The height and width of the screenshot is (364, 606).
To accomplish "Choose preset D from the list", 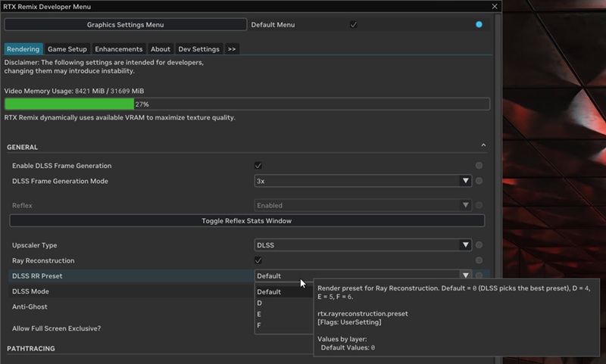I will pos(283,303).
